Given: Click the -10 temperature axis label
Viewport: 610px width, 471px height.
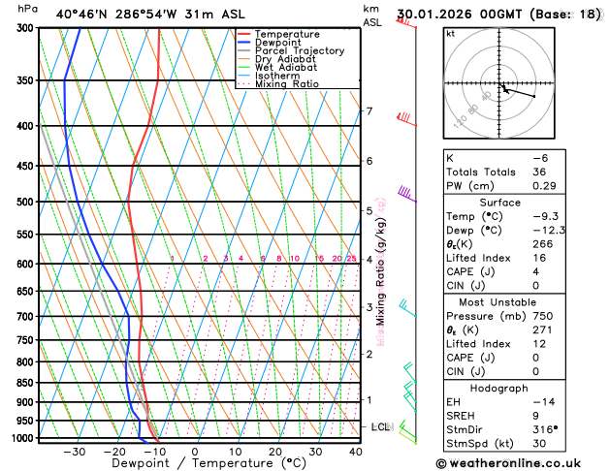Looking at the screenshot, I should (x=155, y=452).
